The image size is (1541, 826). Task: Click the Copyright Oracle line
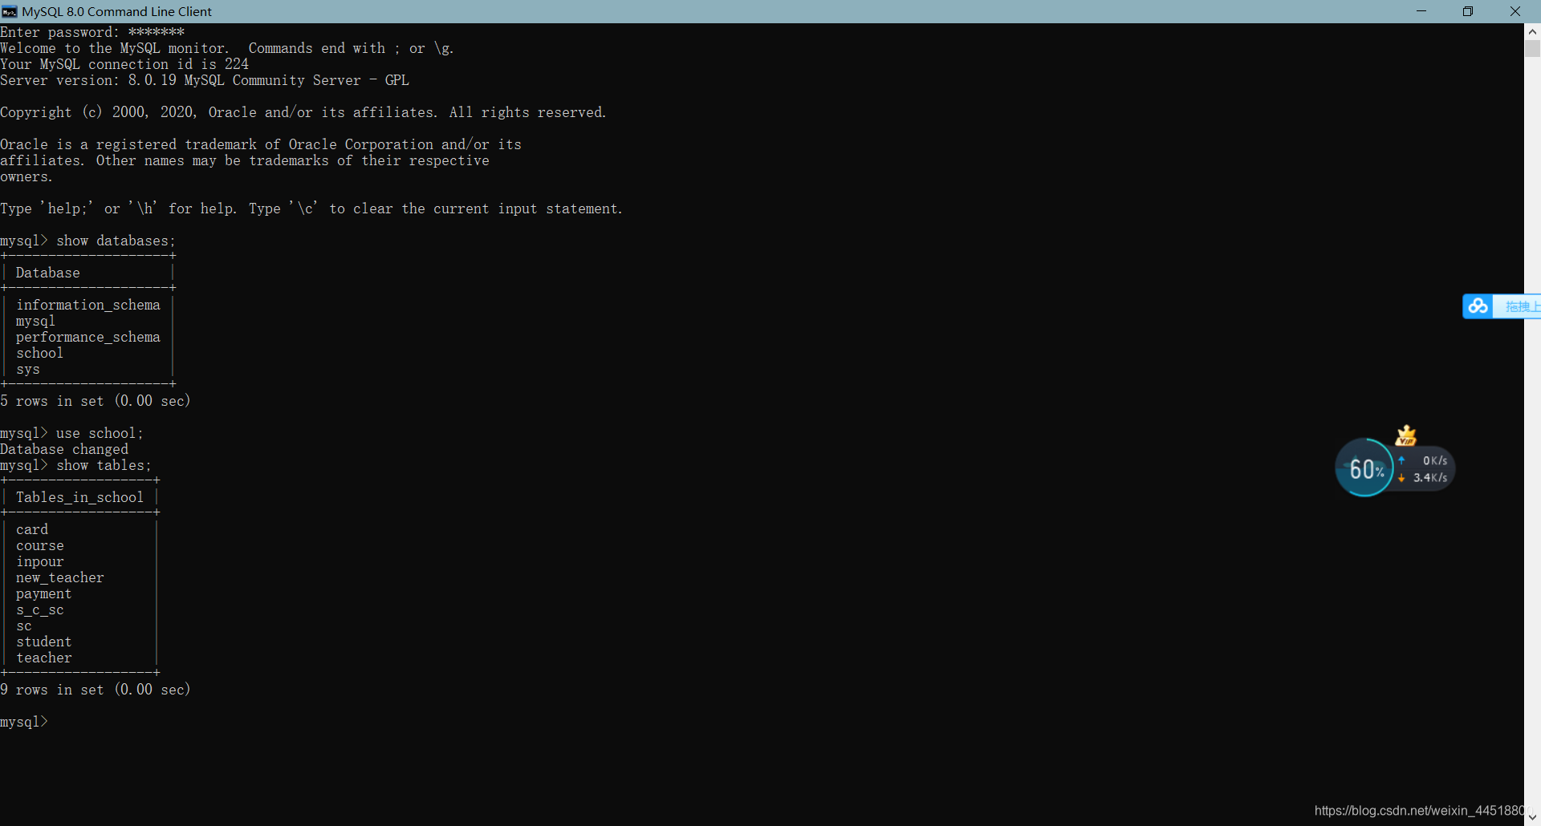coord(303,112)
